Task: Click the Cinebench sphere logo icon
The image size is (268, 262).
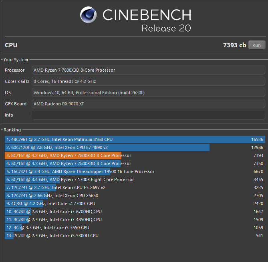Action: (x=89, y=16)
